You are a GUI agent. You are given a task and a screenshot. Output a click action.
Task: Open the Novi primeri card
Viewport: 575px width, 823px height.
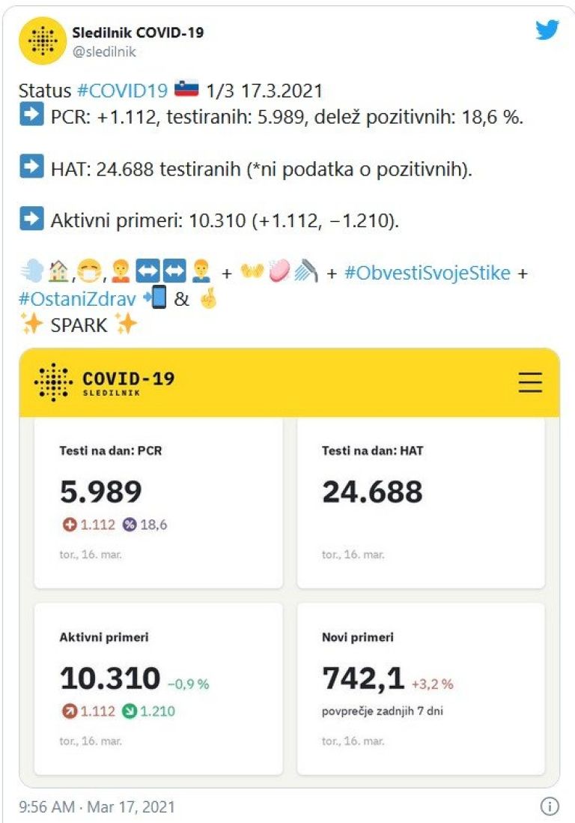point(421,688)
